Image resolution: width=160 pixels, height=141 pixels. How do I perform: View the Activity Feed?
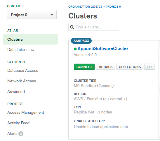pyautogui.click(x=18, y=123)
